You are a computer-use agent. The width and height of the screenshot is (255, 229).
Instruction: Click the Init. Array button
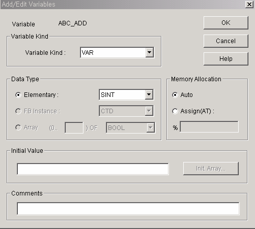pyautogui.click(x=211, y=169)
